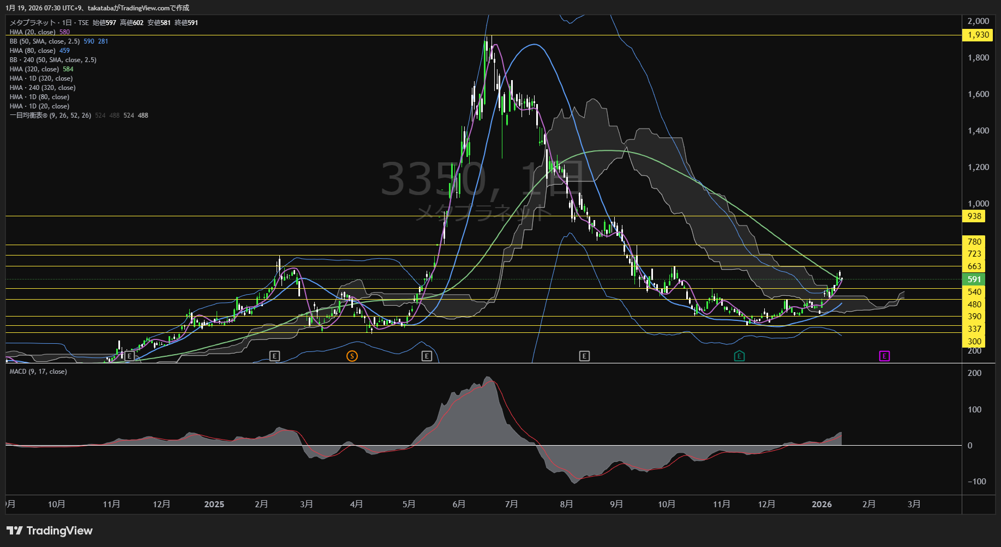Select the earnings E marker in August 2025
The image size is (1001, 547).
pyautogui.click(x=584, y=356)
